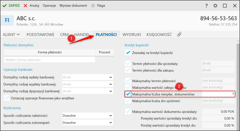Switch to the HANDEL tab
240x131 pixels.
pos(82,35)
